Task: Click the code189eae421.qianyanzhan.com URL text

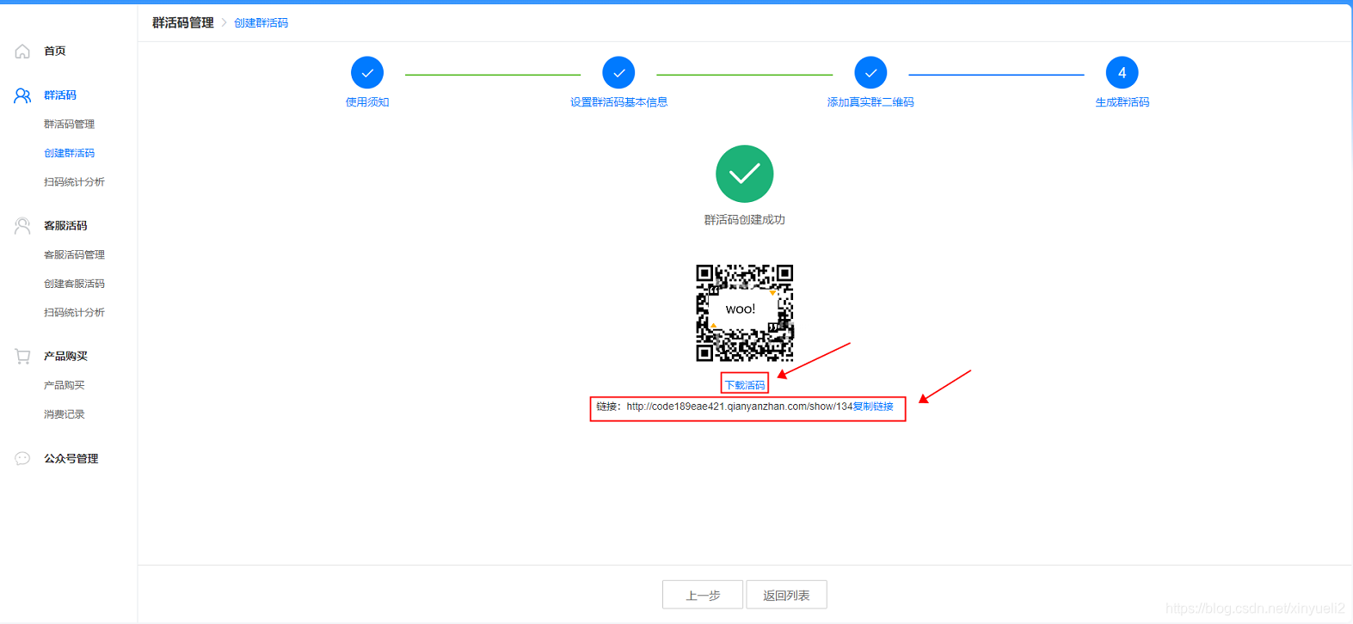Action: pyautogui.click(x=739, y=407)
